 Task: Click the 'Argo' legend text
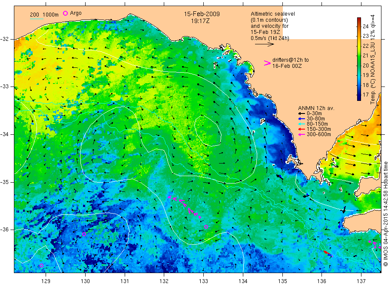tap(76, 13)
